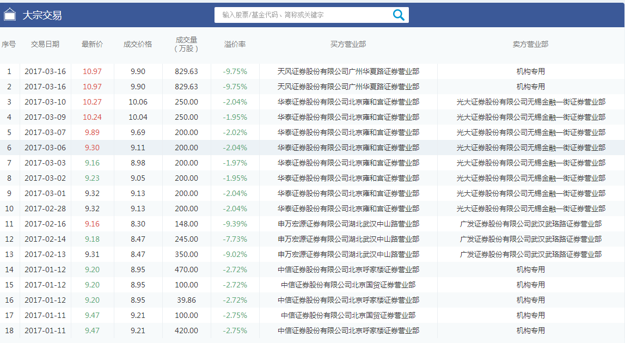
Task: Select the 2017-03-06 date in row 6
Action: [x=45, y=148]
